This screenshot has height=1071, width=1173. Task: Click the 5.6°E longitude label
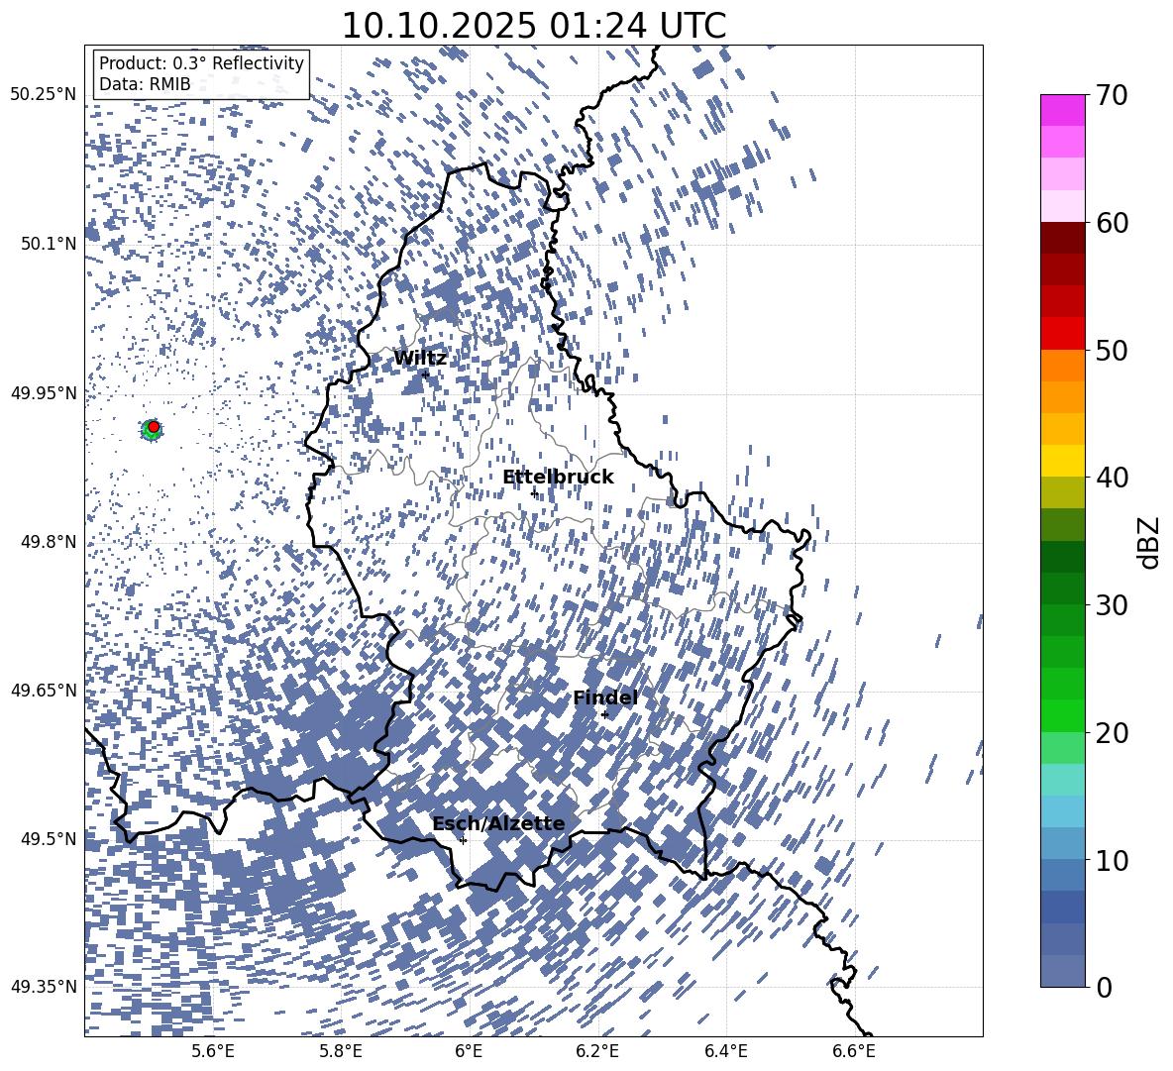point(212,1051)
